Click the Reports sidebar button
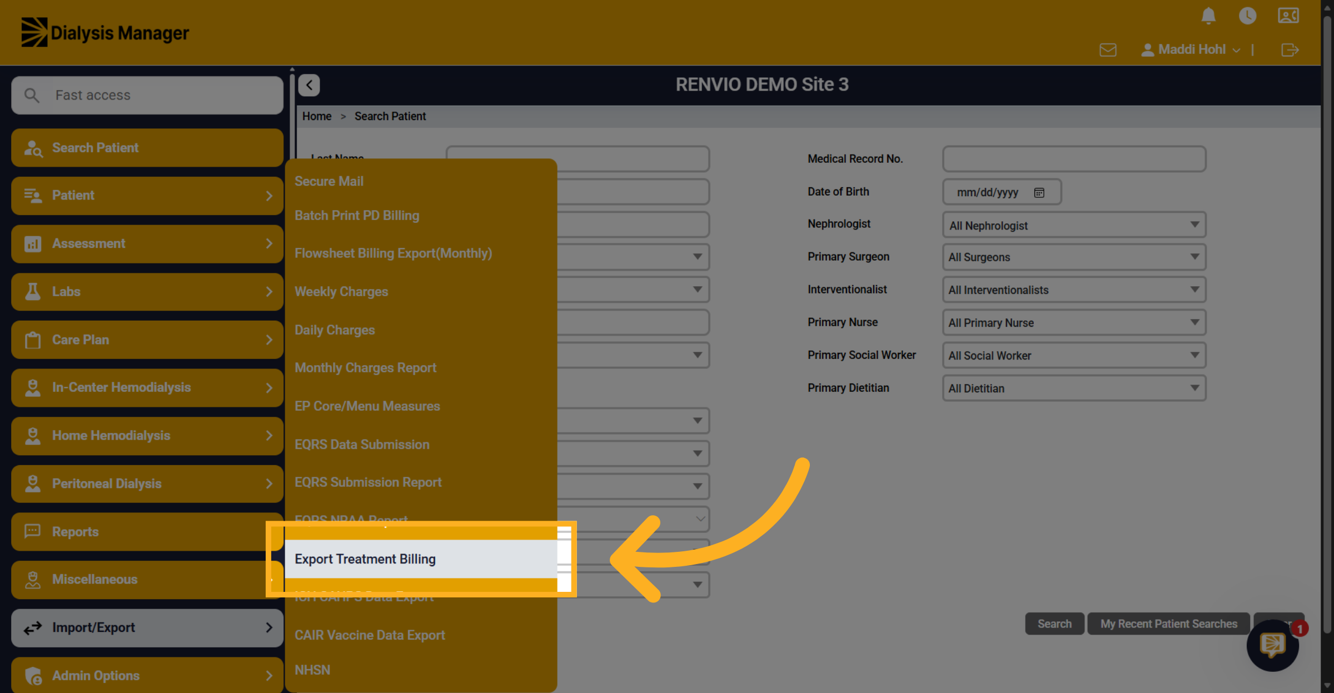Screen dimensions: 1334x693 [x=147, y=532]
